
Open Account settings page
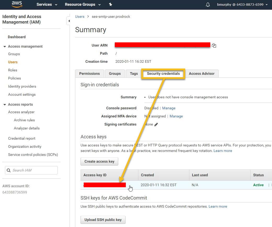(22, 94)
